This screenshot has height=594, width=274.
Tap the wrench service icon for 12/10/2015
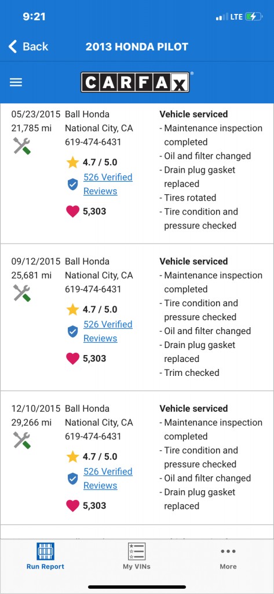click(x=22, y=440)
